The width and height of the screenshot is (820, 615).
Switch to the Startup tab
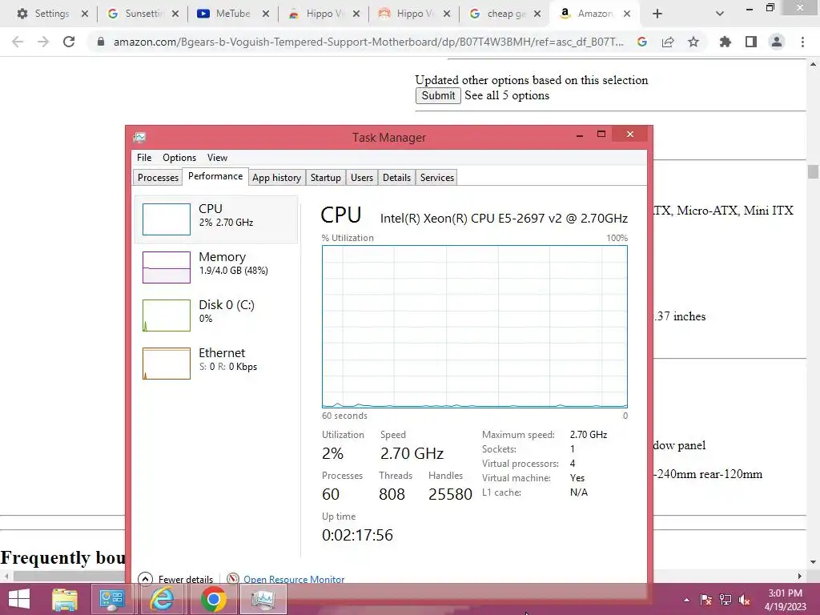(x=325, y=178)
